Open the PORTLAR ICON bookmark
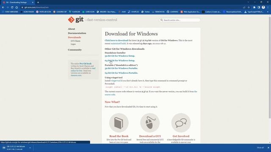This screenshot has height=152, width=271. coord(44,12)
